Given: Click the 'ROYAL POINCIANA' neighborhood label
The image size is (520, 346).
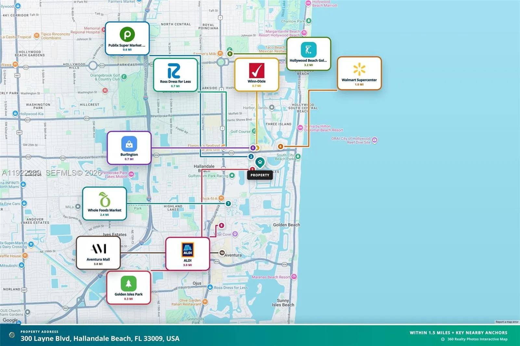Looking at the screenshot, I should click(x=208, y=26).
